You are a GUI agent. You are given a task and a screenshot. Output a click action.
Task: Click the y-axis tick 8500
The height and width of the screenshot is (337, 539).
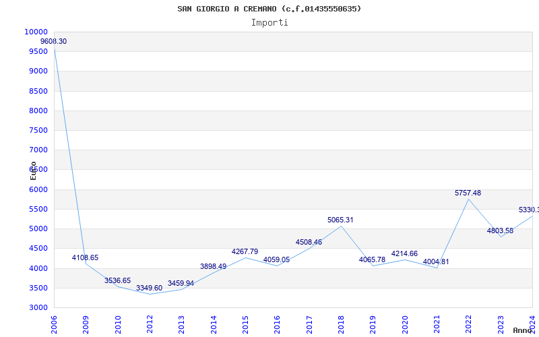(38, 91)
